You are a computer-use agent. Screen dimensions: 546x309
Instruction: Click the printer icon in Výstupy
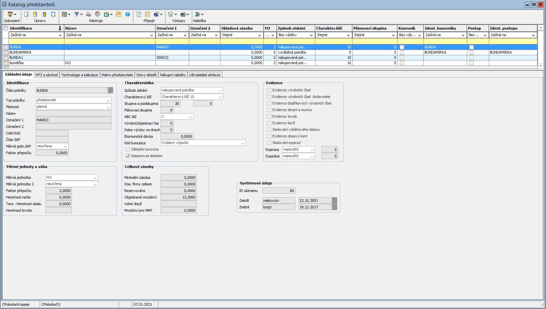pos(183,14)
